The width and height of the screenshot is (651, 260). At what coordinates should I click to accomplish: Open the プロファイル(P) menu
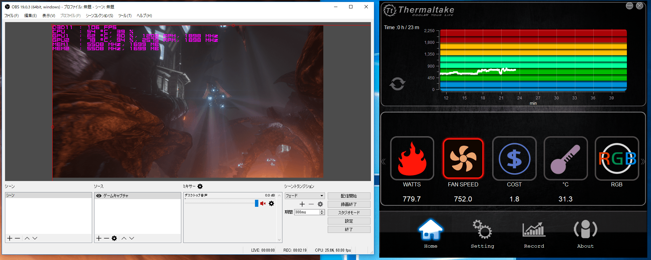click(70, 15)
